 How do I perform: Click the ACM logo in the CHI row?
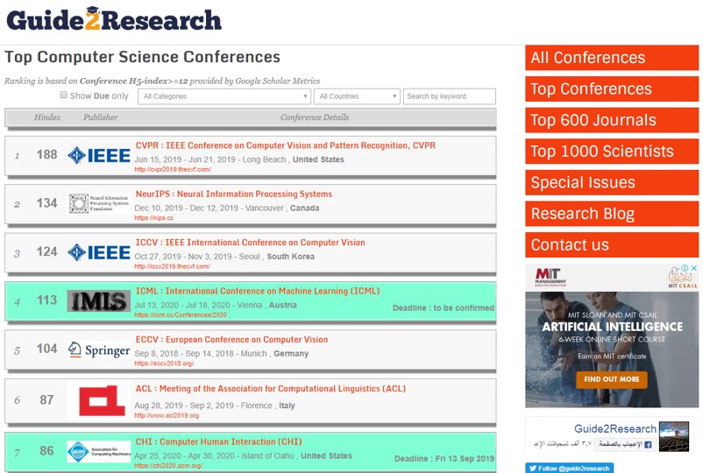[x=99, y=451]
